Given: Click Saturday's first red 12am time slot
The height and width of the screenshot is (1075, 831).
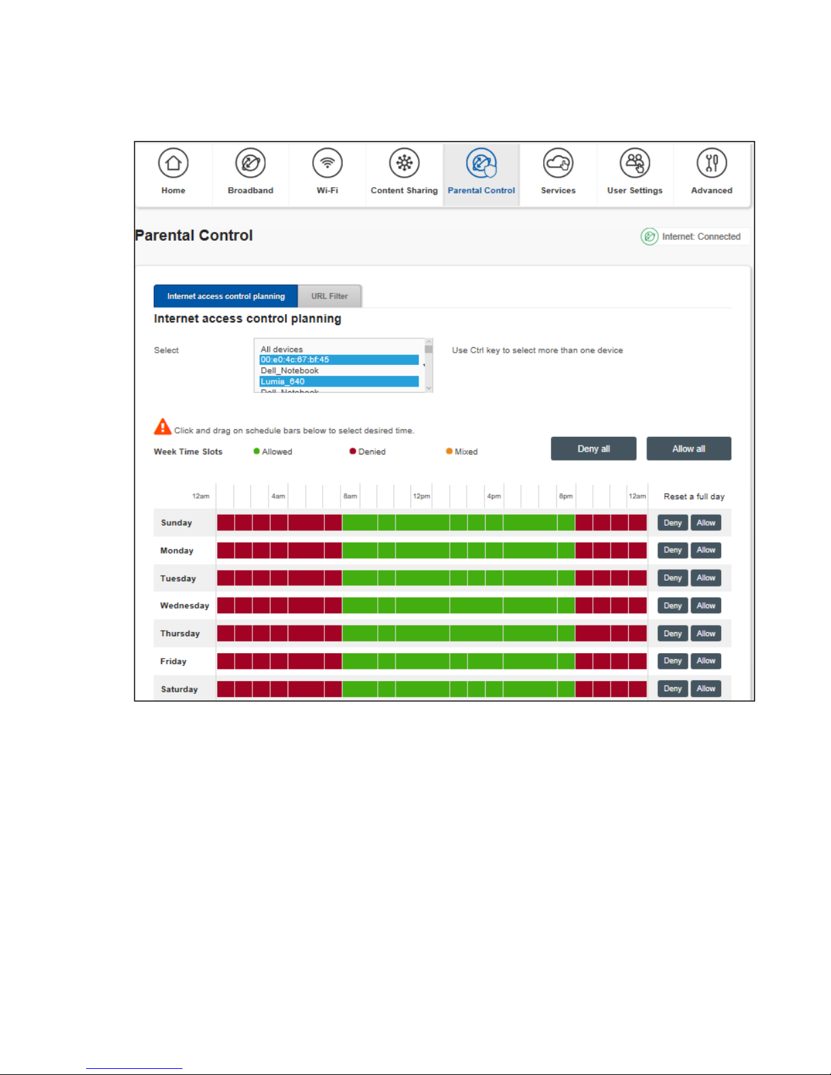Looking at the screenshot, I should click(x=225, y=689).
